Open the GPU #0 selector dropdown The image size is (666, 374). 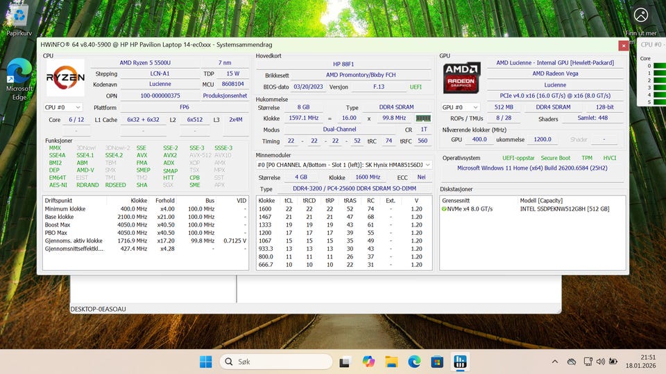coord(461,107)
